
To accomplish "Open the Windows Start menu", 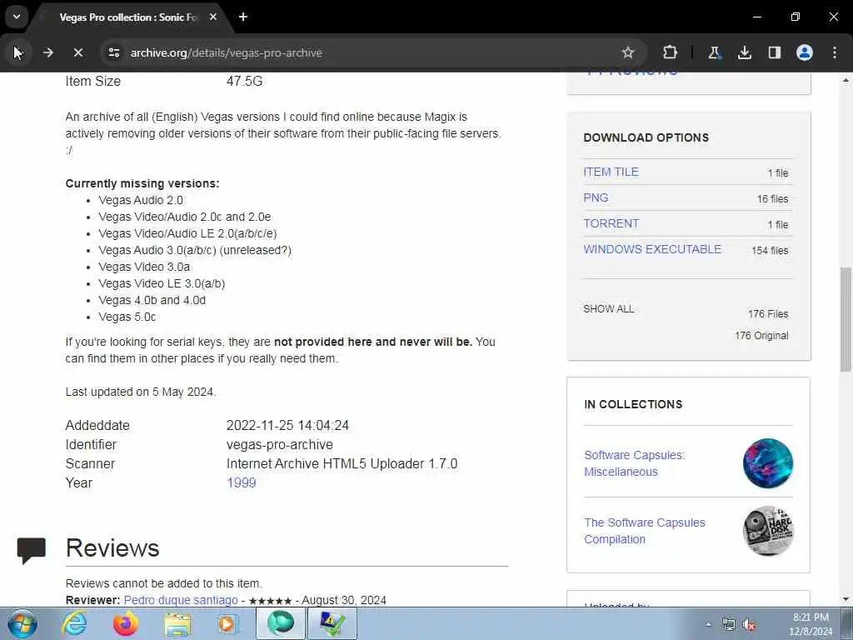I will coord(22,623).
